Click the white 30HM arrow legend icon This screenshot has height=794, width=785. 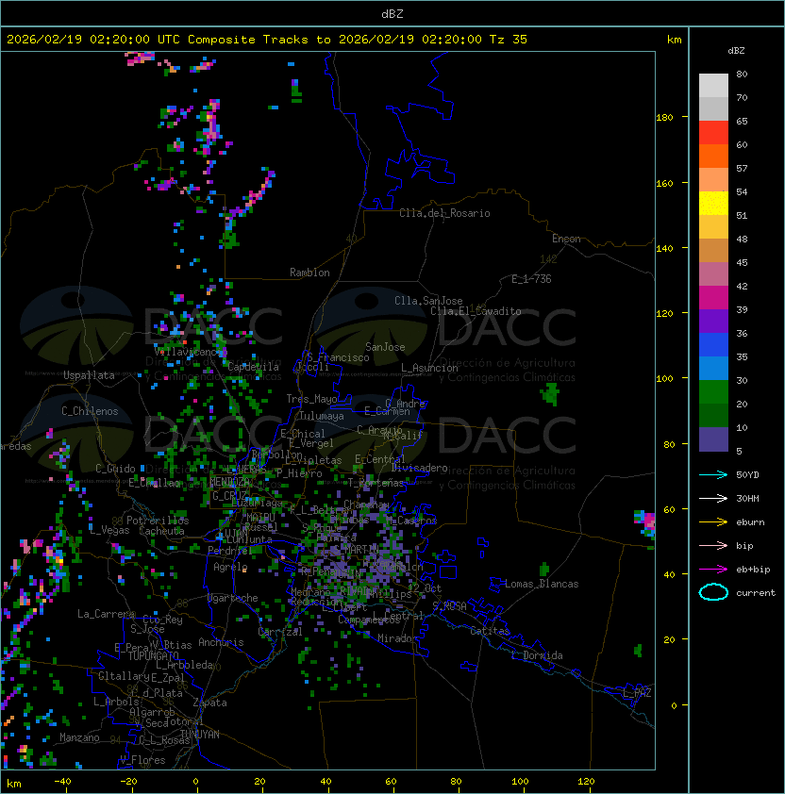713,498
